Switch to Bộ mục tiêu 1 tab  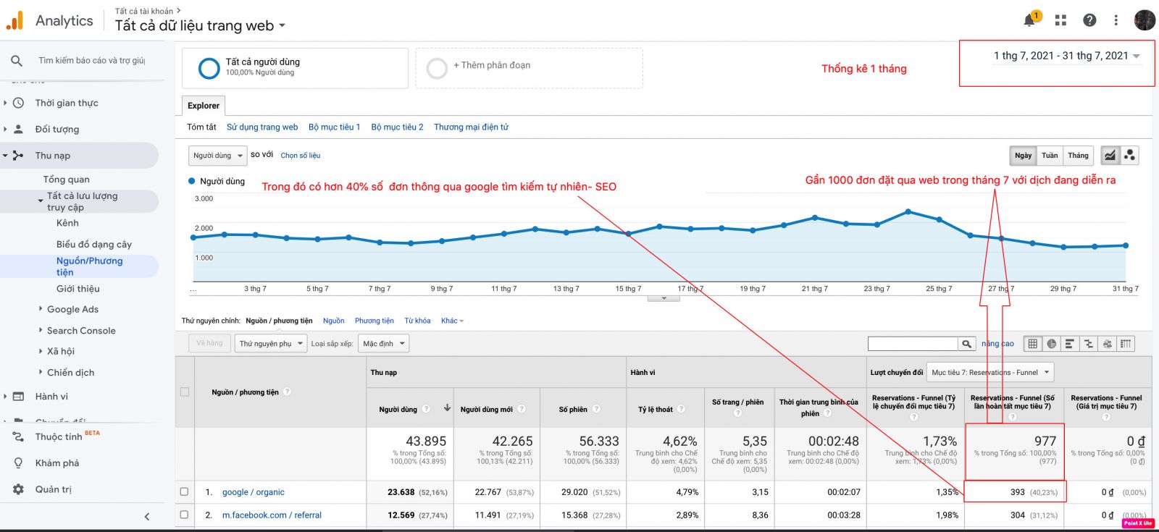(x=334, y=127)
